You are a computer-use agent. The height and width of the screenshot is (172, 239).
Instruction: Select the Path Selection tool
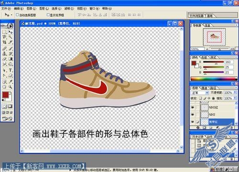point(4,70)
